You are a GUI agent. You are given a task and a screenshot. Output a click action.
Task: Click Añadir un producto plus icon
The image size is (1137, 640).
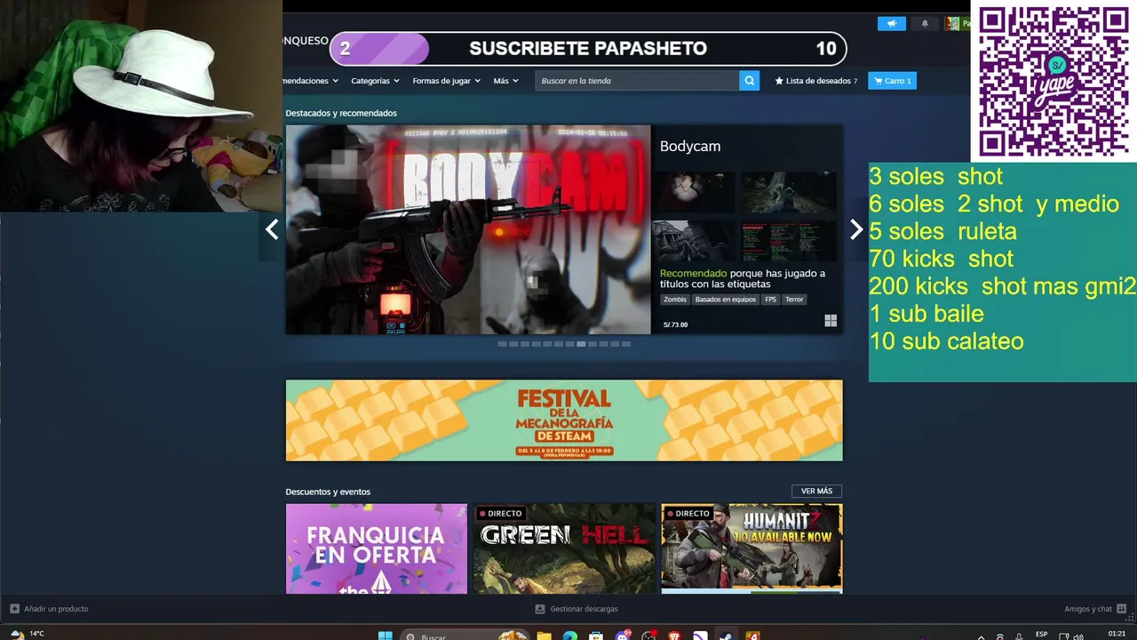[x=14, y=609]
